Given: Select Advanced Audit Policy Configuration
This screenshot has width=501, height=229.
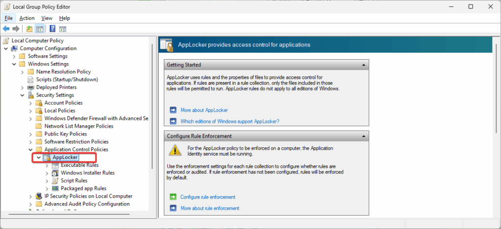Looking at the screenshot, I should pyautogui.click(x=87, y=204).
